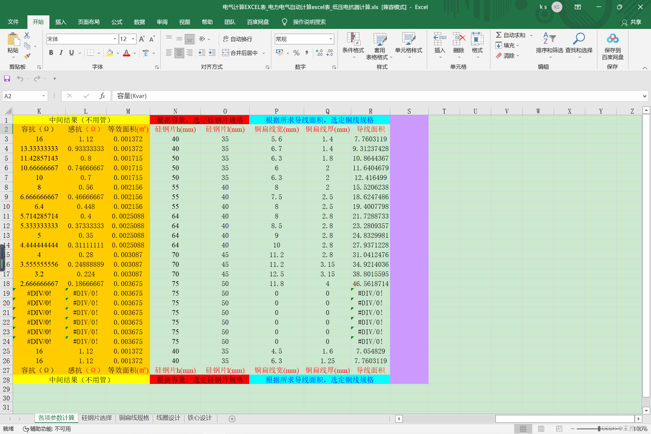The image size is (651, 434).
Task: Click the Format Painter brush icon
Action: [27, 56]
